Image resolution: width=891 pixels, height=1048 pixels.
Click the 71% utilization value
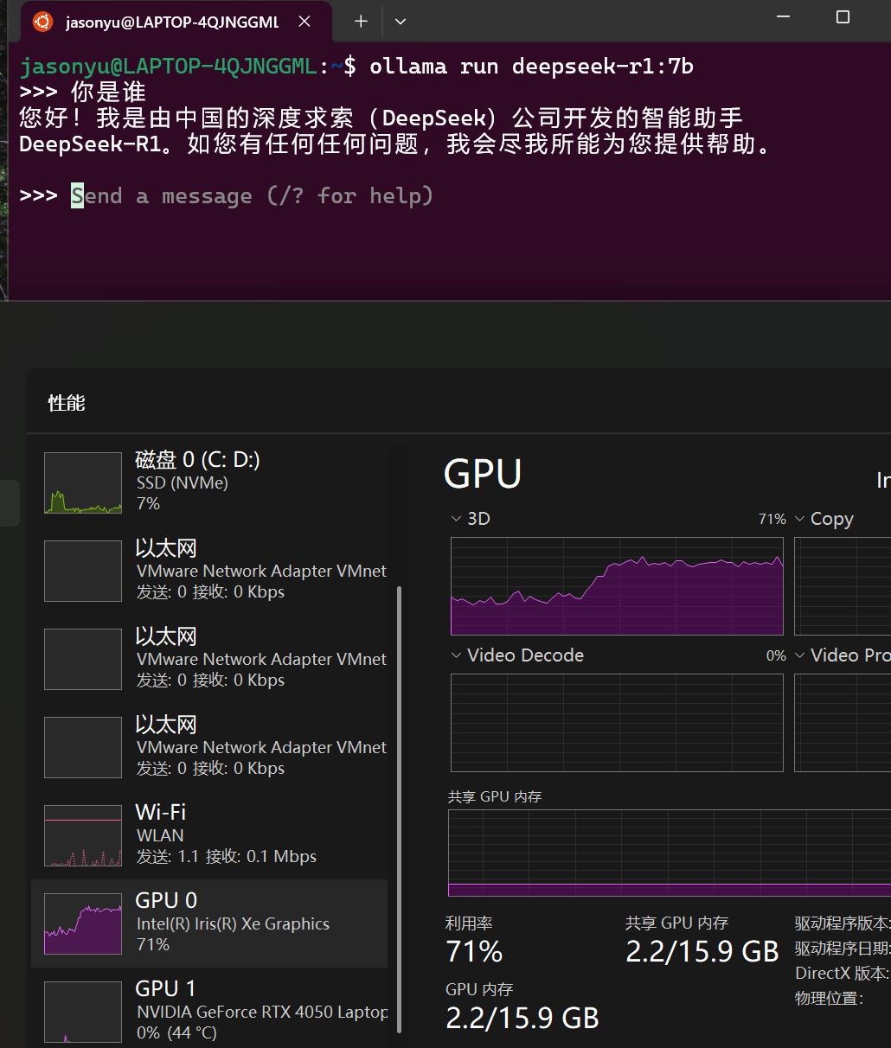(474, 951)
